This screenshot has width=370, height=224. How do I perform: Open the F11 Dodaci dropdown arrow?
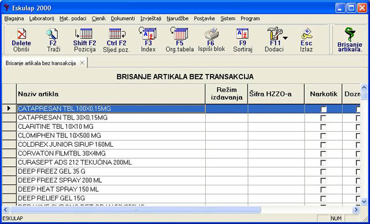pyautogui.click(x=286, y=38)
